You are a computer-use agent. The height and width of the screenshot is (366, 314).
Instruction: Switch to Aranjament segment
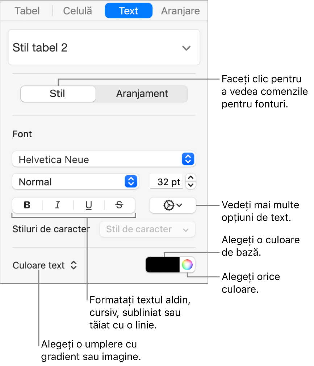point(142,94)
